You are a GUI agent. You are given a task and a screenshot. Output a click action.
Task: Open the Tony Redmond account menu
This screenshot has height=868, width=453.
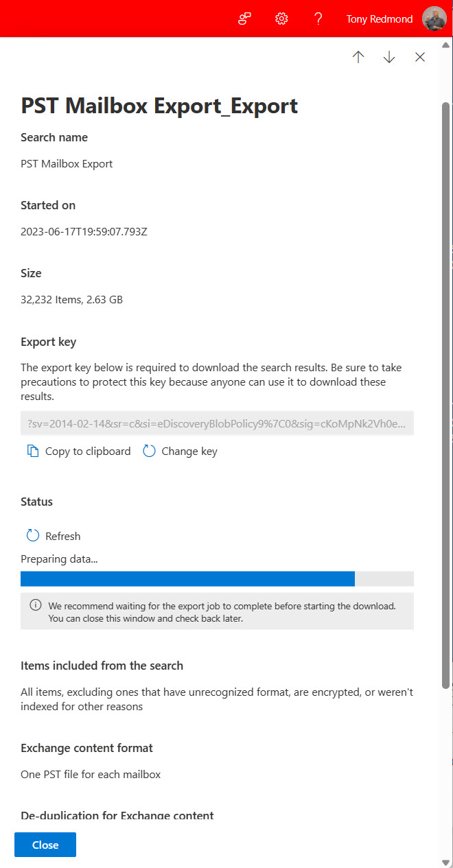[380, 19]
